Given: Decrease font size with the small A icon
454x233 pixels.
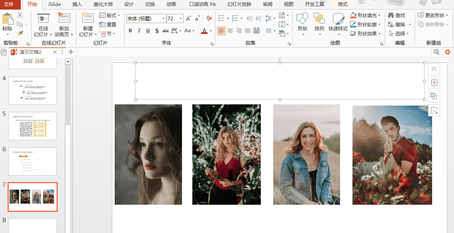Looking at the screenshot, I should (198, 19).
